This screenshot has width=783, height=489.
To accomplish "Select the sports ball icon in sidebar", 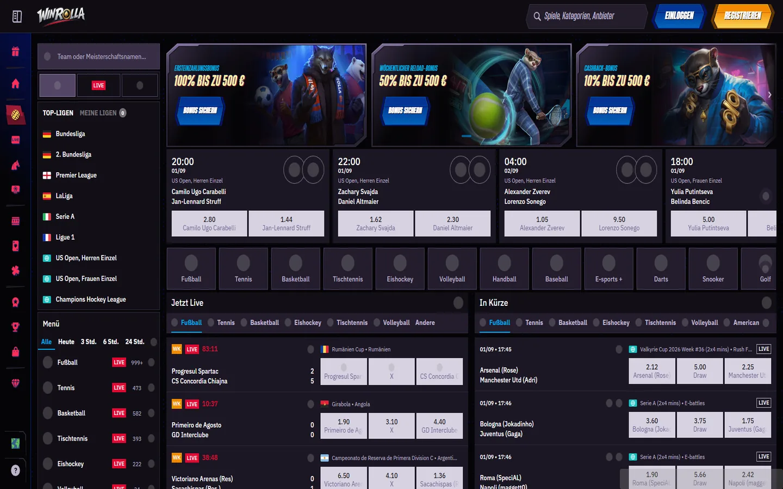I will (x=15, y=115).
